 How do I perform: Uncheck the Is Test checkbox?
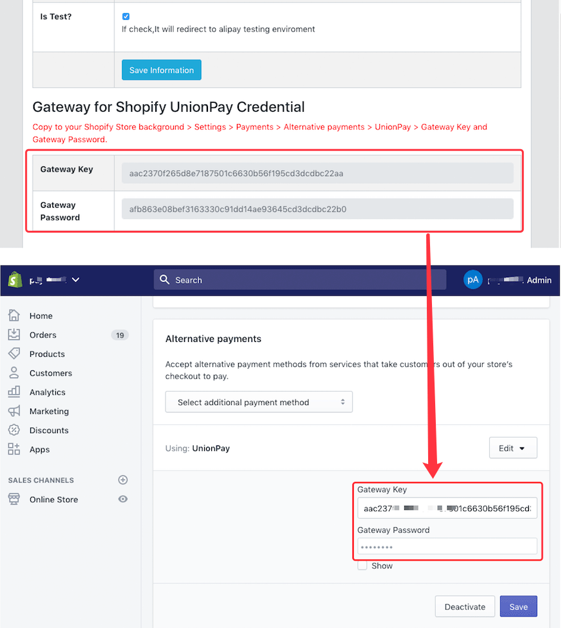[x=126, y=17]
